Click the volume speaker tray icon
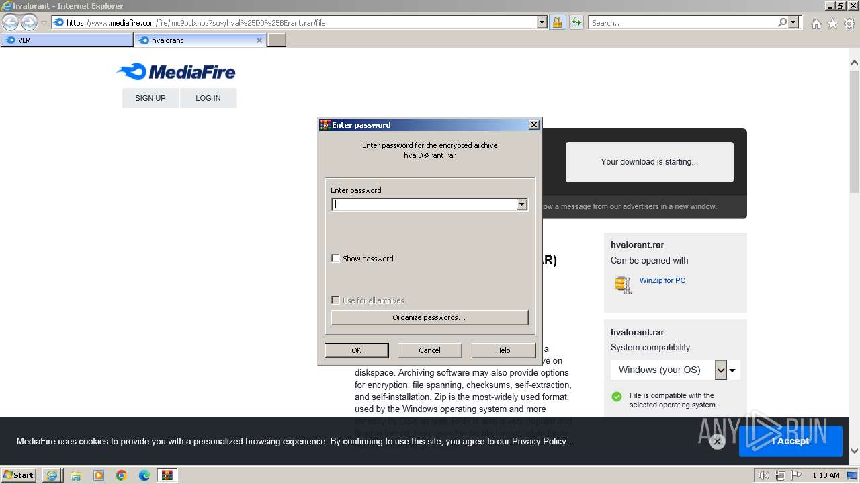Image resolution: width=860 pixels, height=484 pixels. [763, 475]
